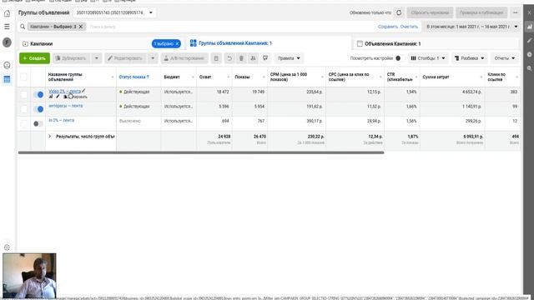Click the edit pencil under Video 2% name
Screen dimensions: 534x300
[58, 97]
